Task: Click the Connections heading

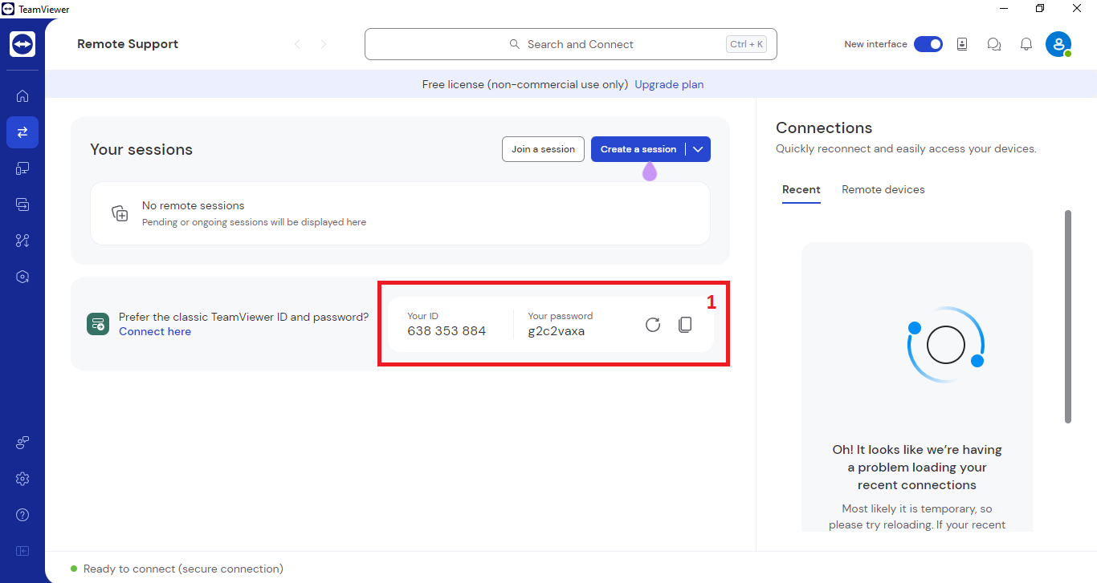Action: pos(824,128)
